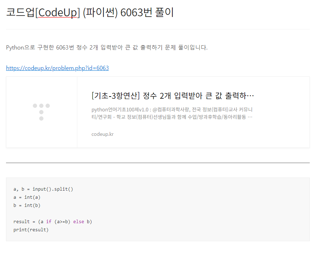The image size is (314, 255).
Task: Click the result = (a if (a>=b) else b) line
Action: (x=53, y=221)
